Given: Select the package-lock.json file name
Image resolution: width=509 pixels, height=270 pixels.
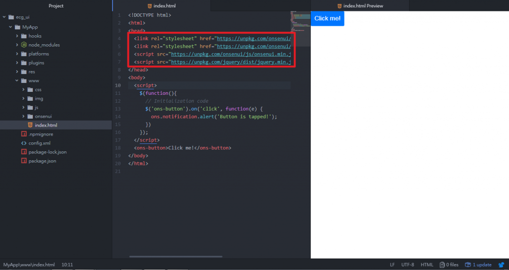Looking at the screenshot, I should [x=48, y=152].
